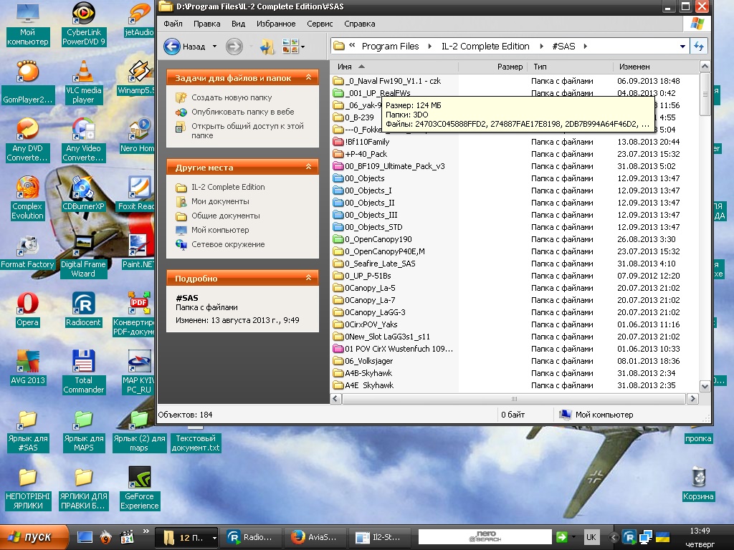Collapse the Другие места panel
This screenshot has width=734, height=550.
(x=308, y=167)
